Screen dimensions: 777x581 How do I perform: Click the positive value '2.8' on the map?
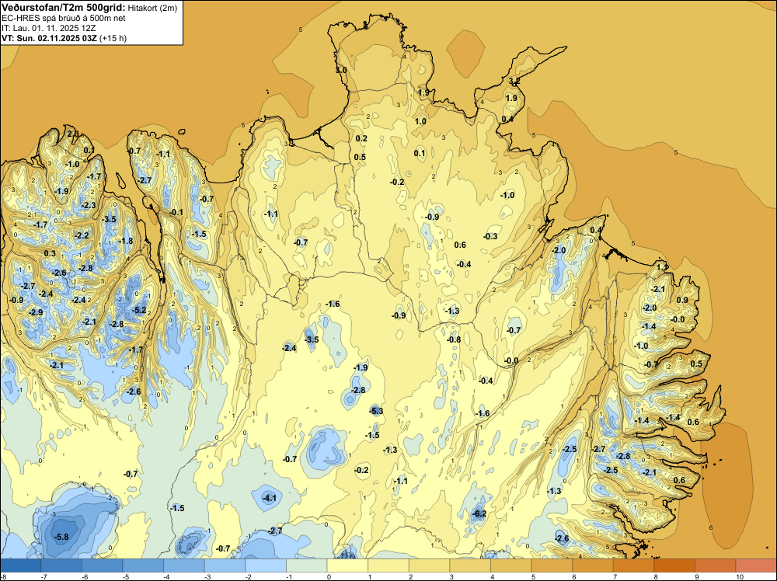click(73, 134)
